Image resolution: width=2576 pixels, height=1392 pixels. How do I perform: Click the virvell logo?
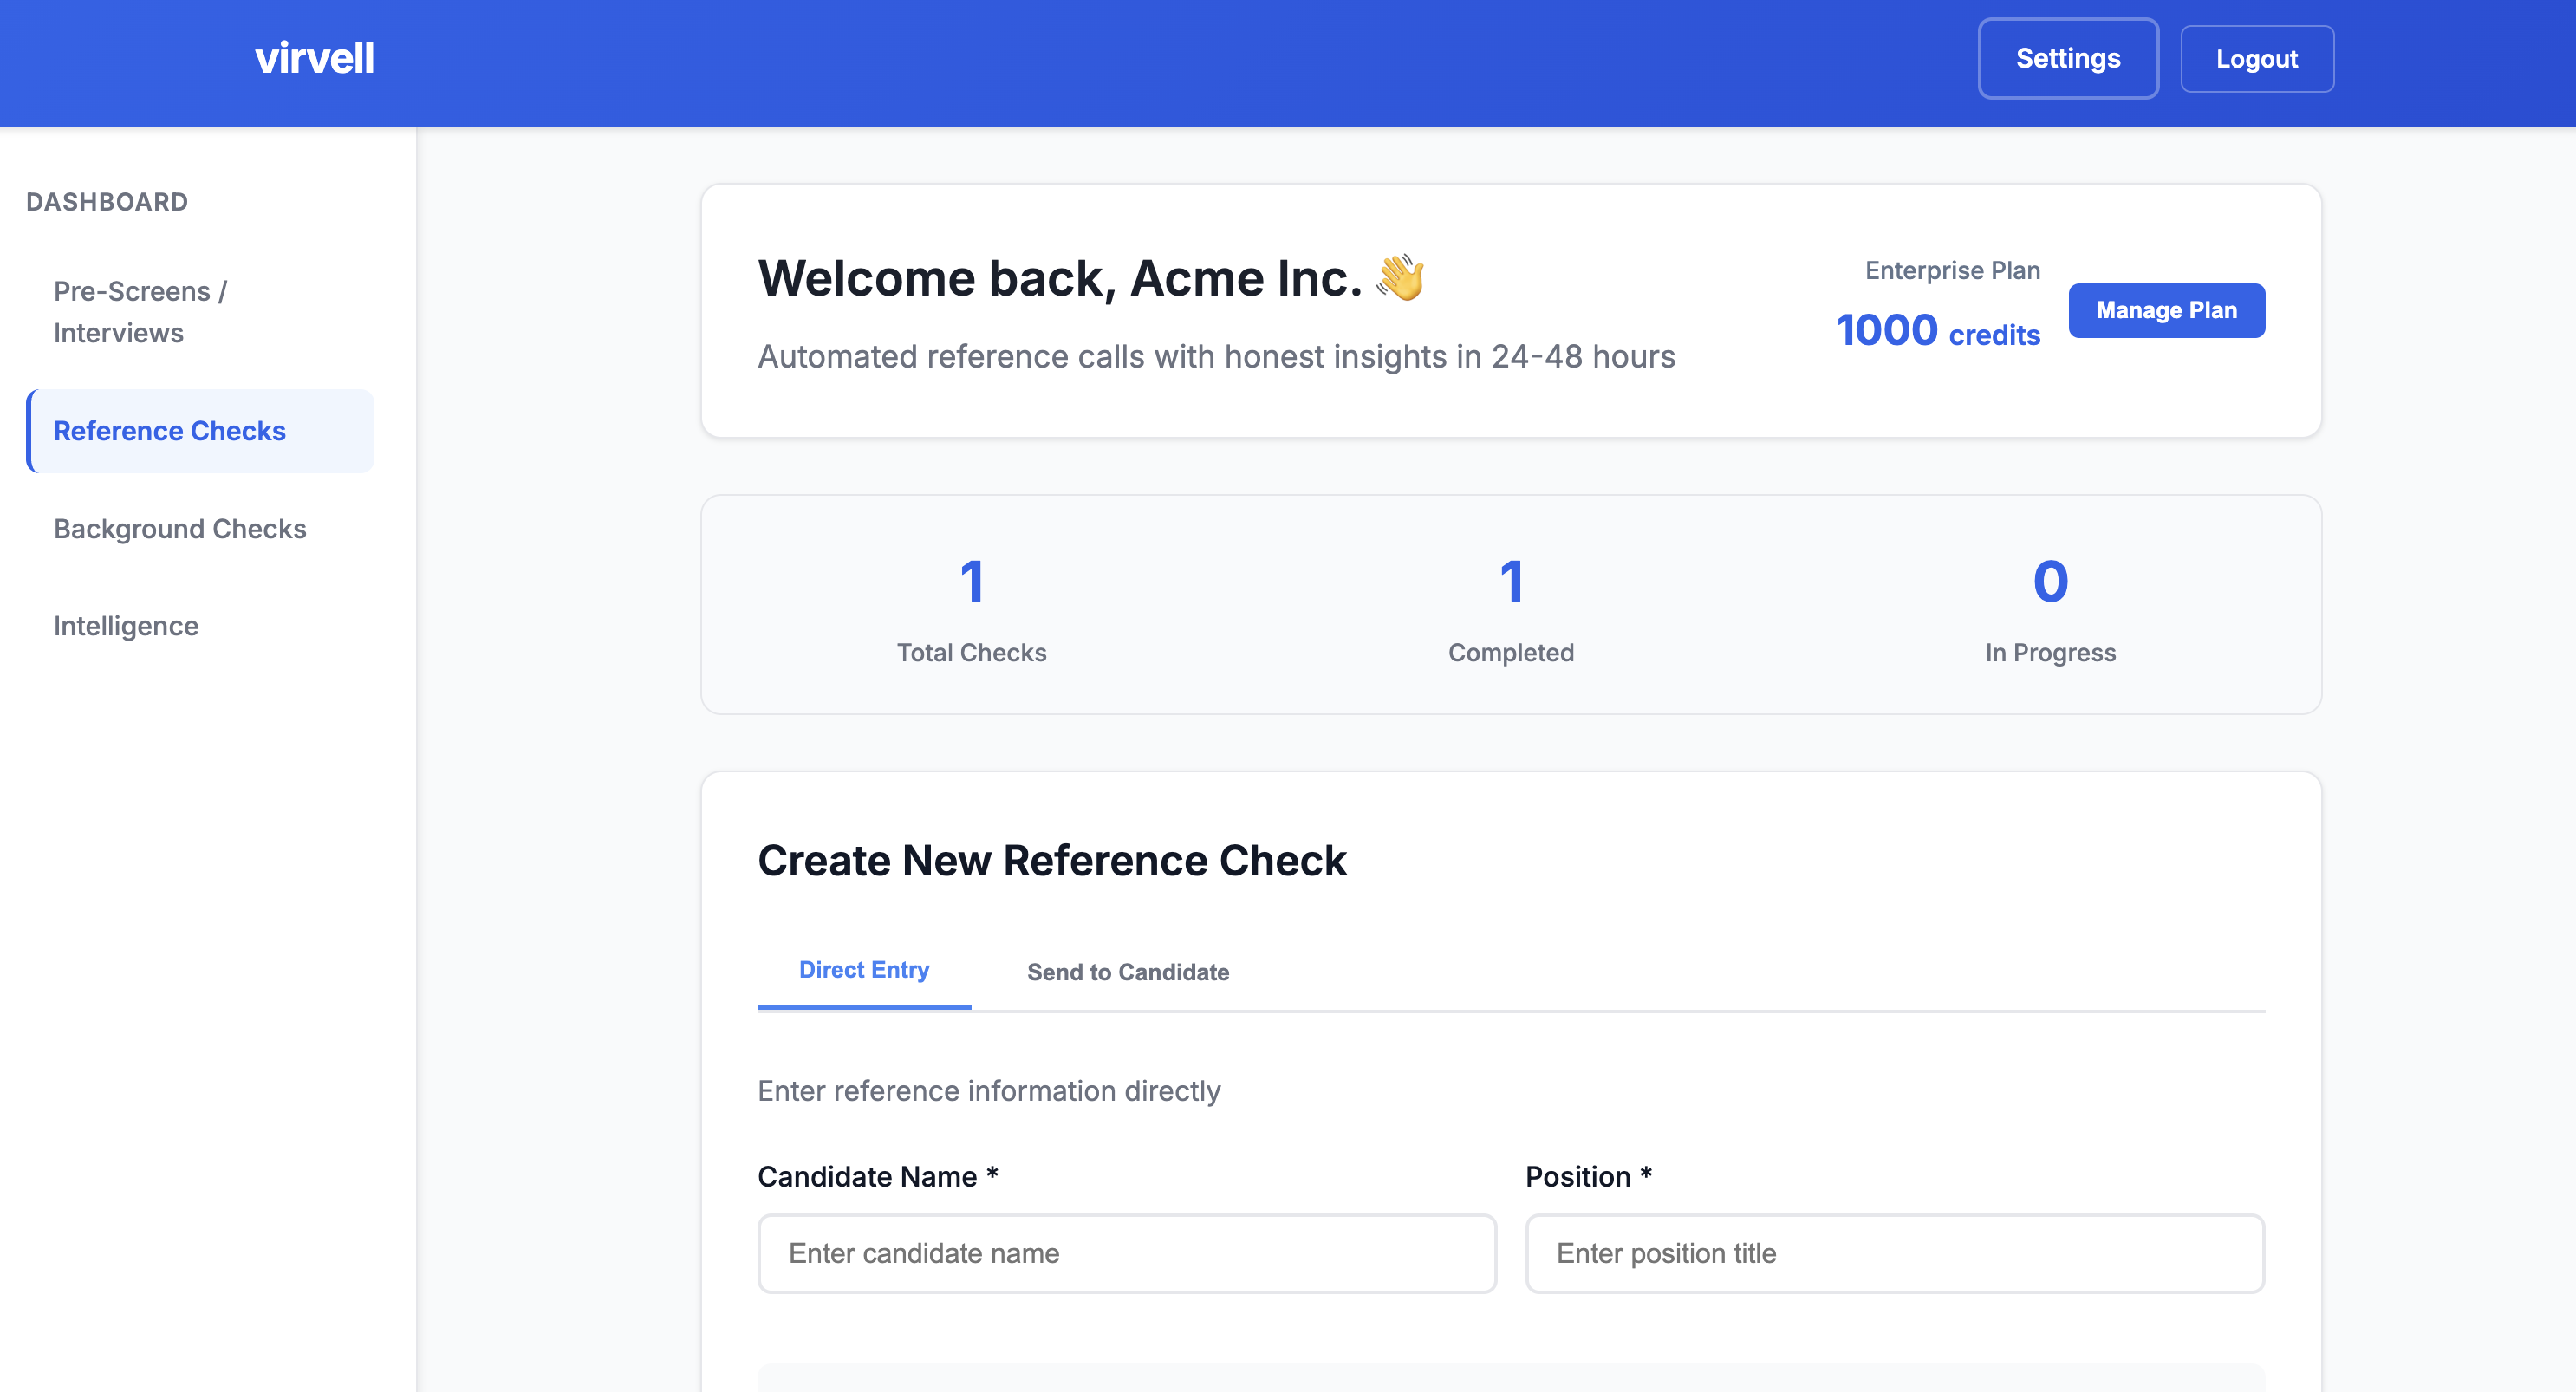point(315,57)
